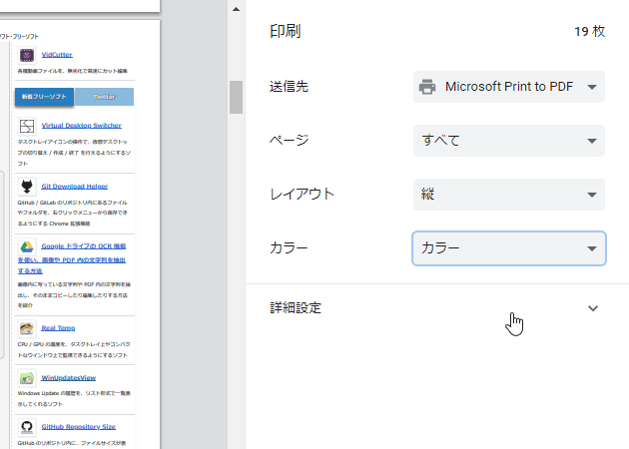Image resolution: width=629 pixels, height=449 pixels.
Task: Click the printer icon in the destination field
Action: [x=427, y=87]
